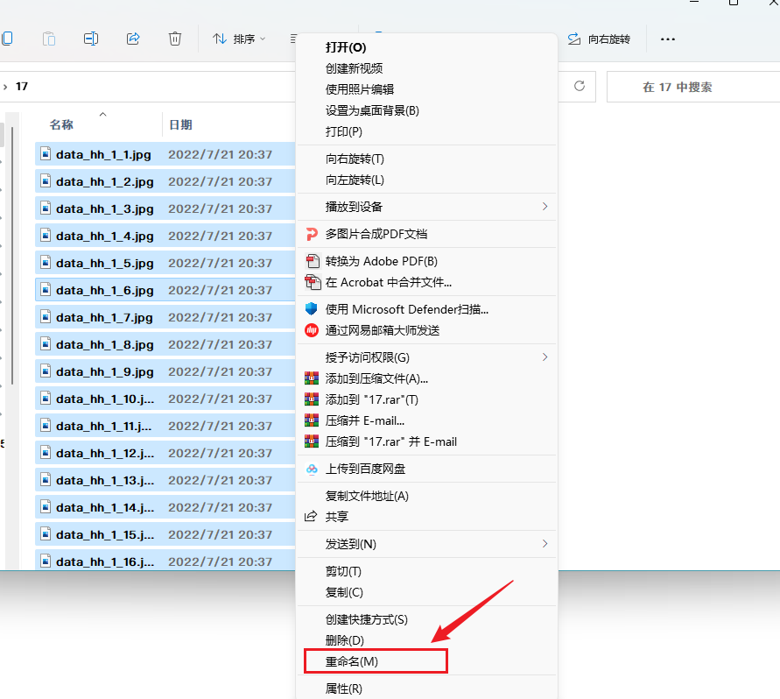Click the refresh icon beside address bar
This screenshot has height=699, width=780.
(x=580, y=86)
